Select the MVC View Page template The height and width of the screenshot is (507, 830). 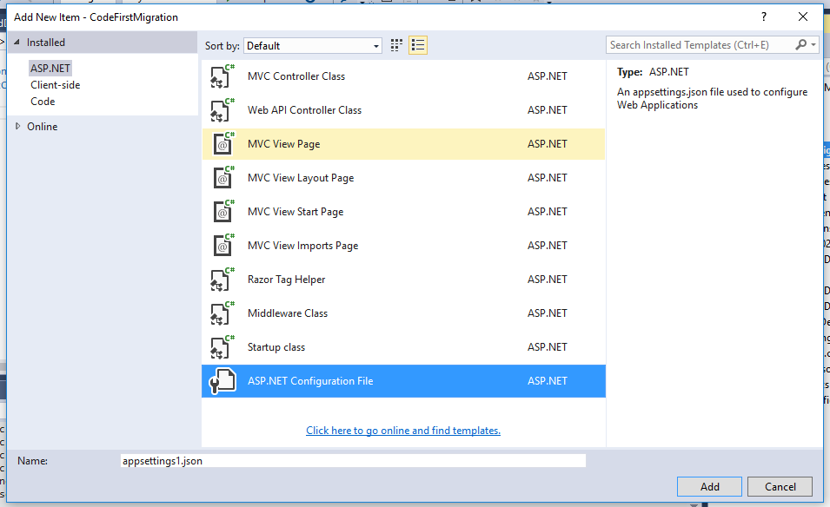click(403, 144)
